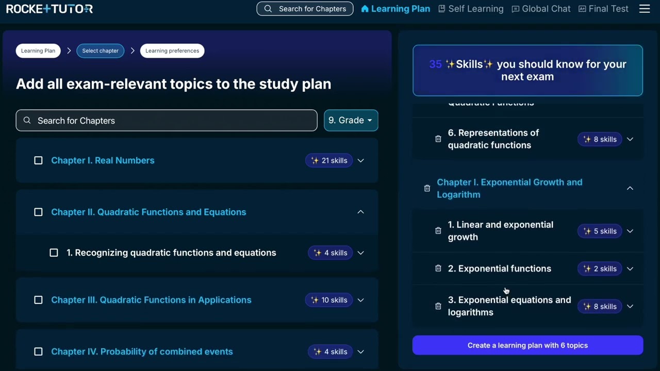Screen dimensions: 660x371
Task: Click Learning Plan breadcrumb step
Action: (38, 50)
